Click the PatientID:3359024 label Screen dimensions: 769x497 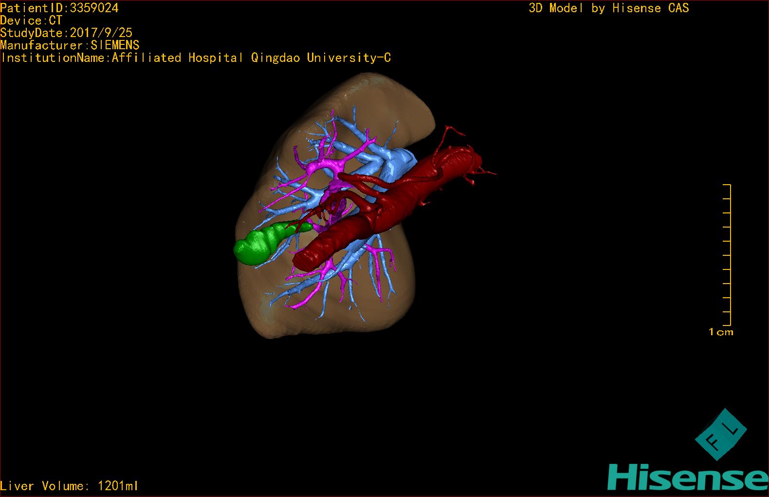59,8
